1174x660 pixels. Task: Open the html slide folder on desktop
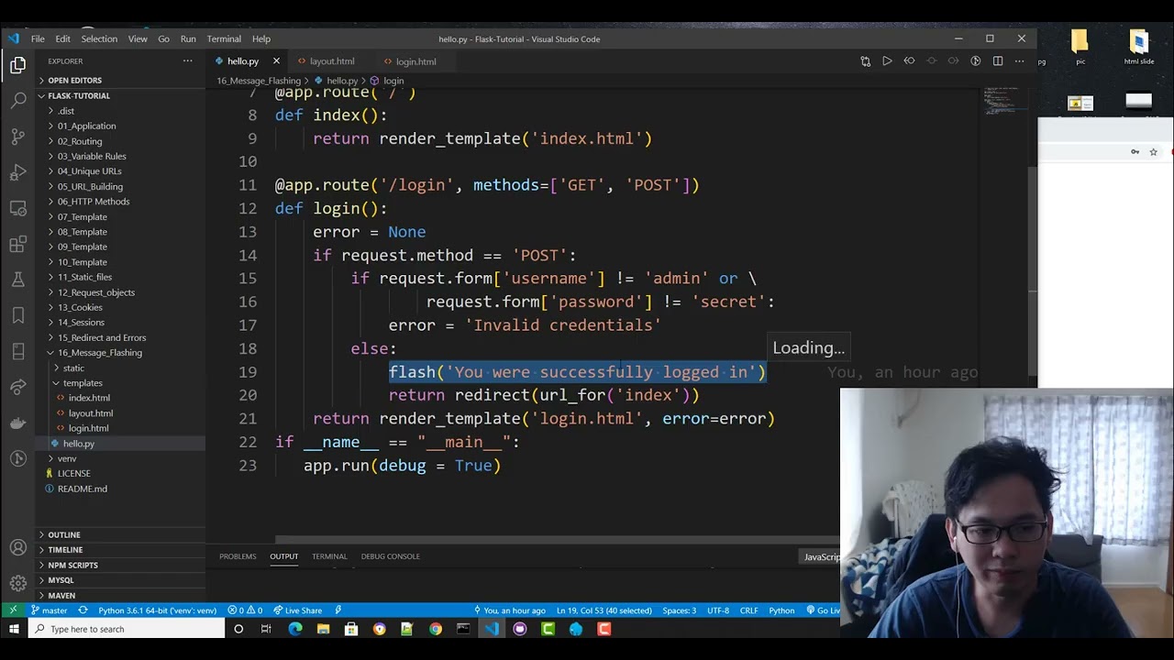coord(1139,46)
